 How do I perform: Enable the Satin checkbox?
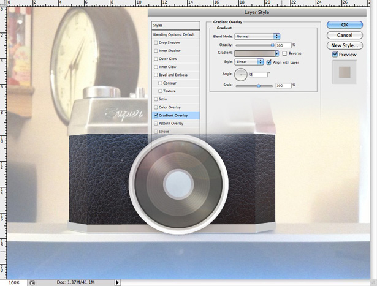pos(156,99)
